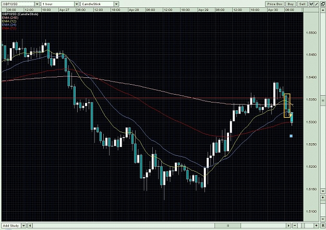
Task: Open the CandleStick chart type dropdown arrow
Action: tap(116, 4)
